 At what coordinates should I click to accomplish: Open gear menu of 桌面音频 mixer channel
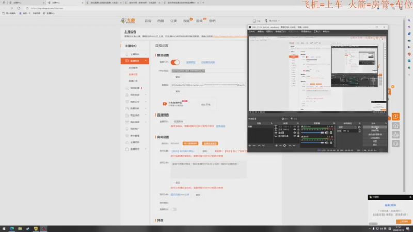(331, 143)
